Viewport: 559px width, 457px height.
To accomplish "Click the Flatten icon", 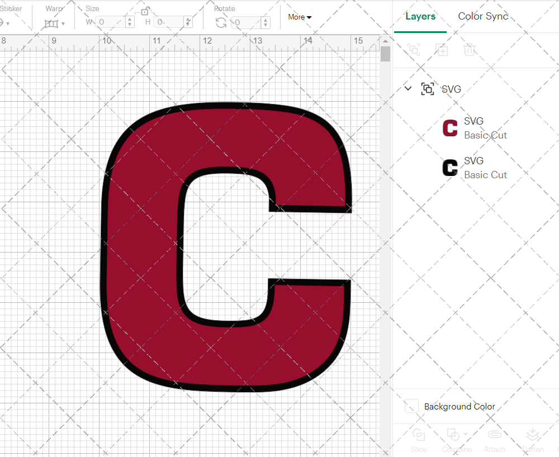I will [532, 435].
